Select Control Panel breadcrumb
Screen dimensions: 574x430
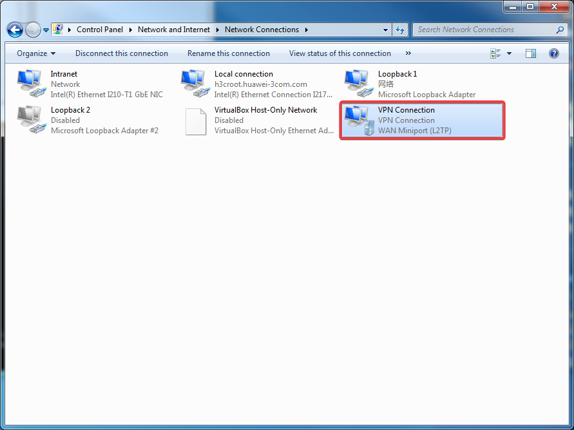pos(100,30)
